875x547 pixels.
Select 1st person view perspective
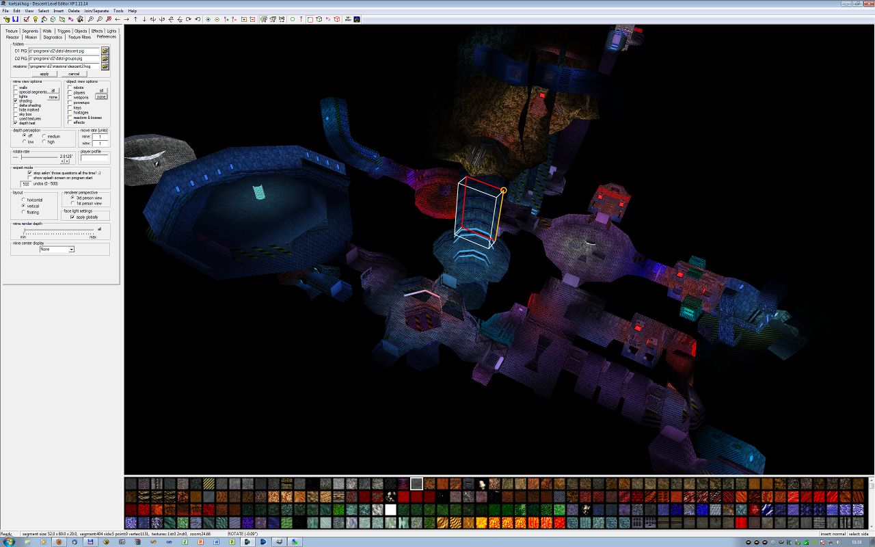(72, 203)
